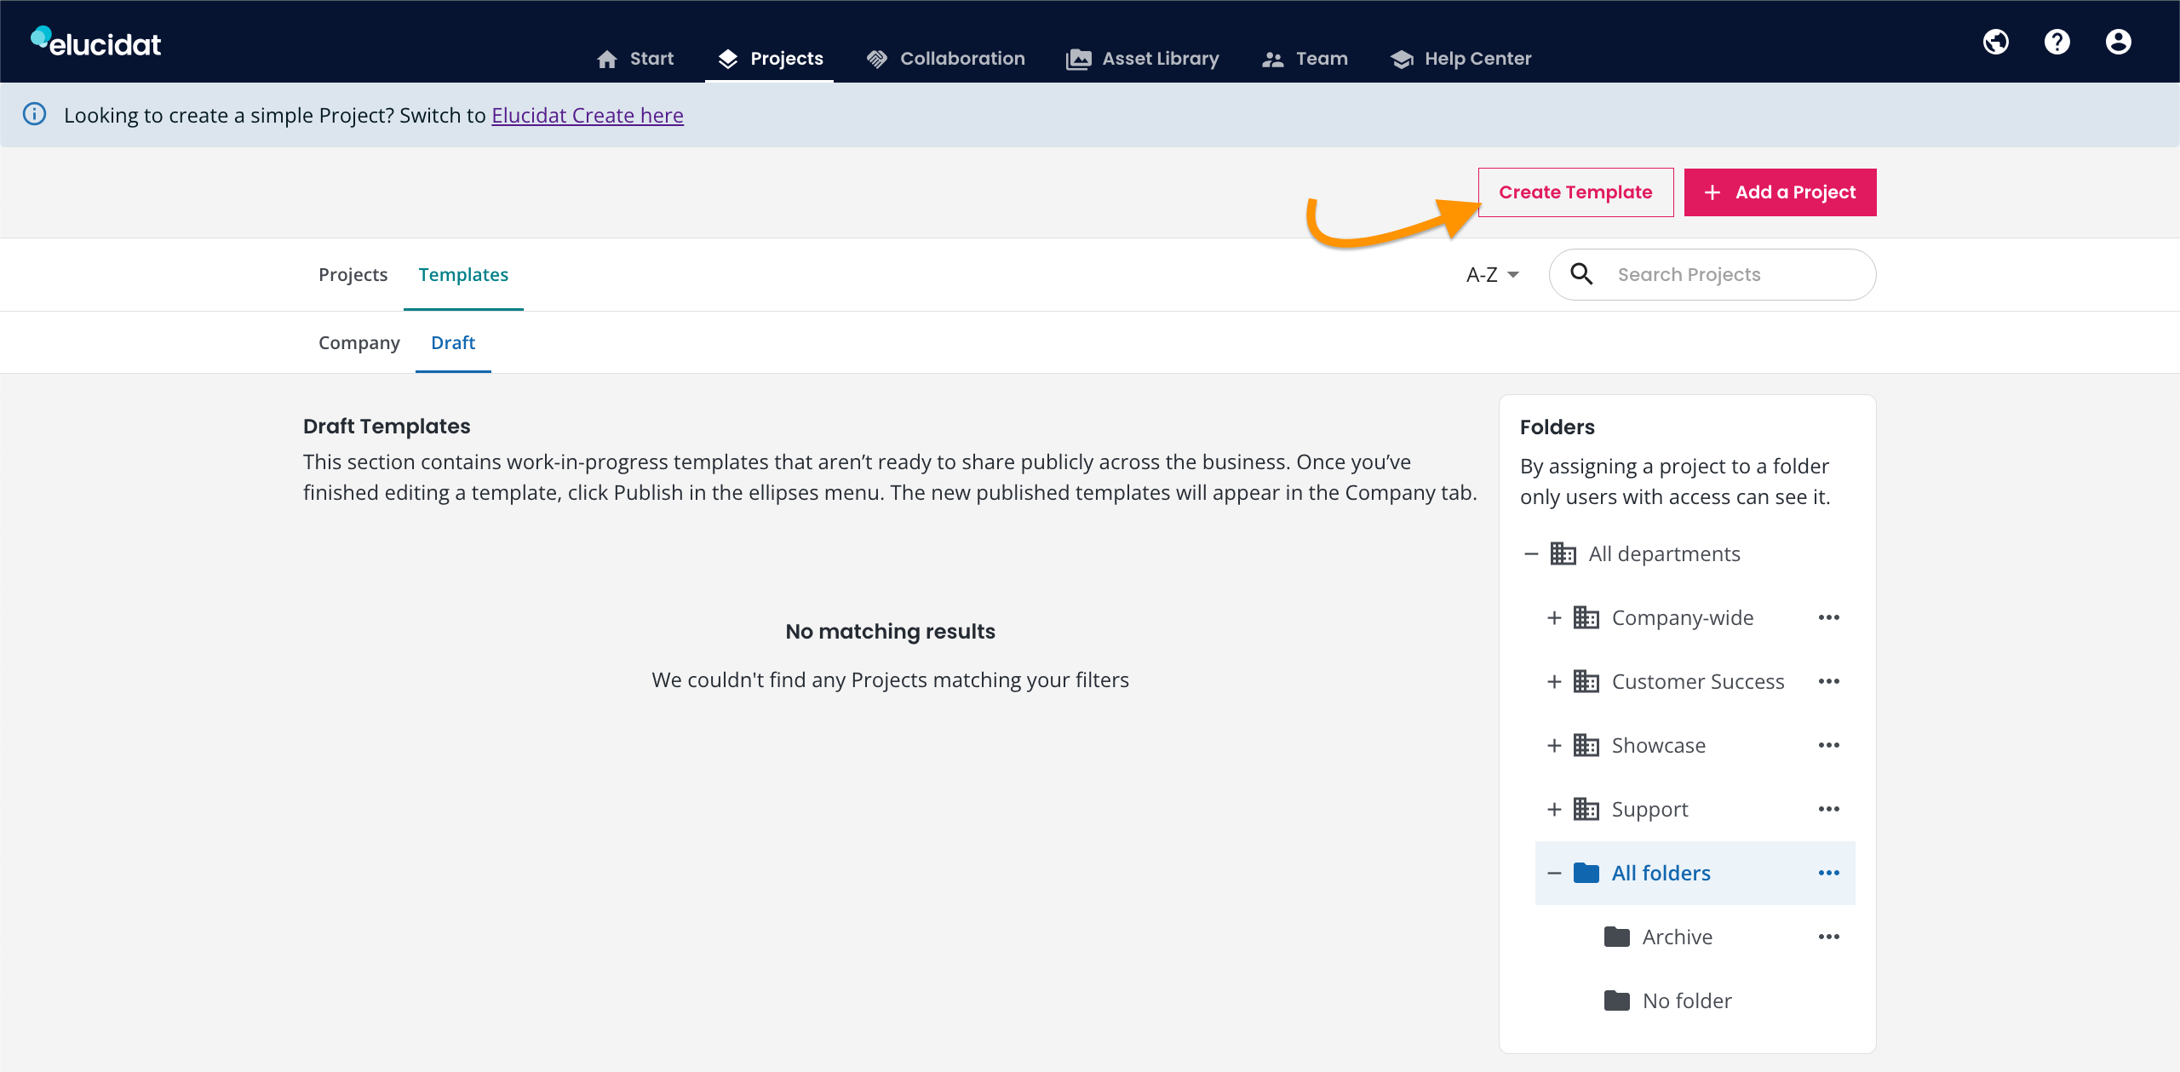Expand the Showcase department
This screenshot has width=2180, height=1072.
click(x=1554, y=745)
